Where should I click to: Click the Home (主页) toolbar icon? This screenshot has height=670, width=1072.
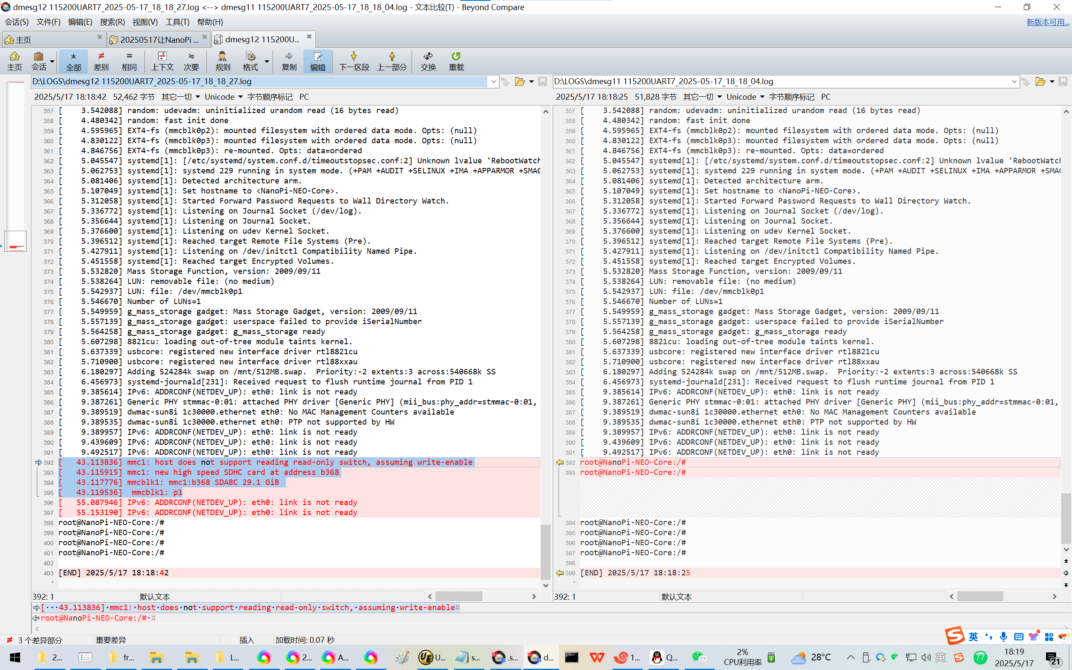(14, 61)
